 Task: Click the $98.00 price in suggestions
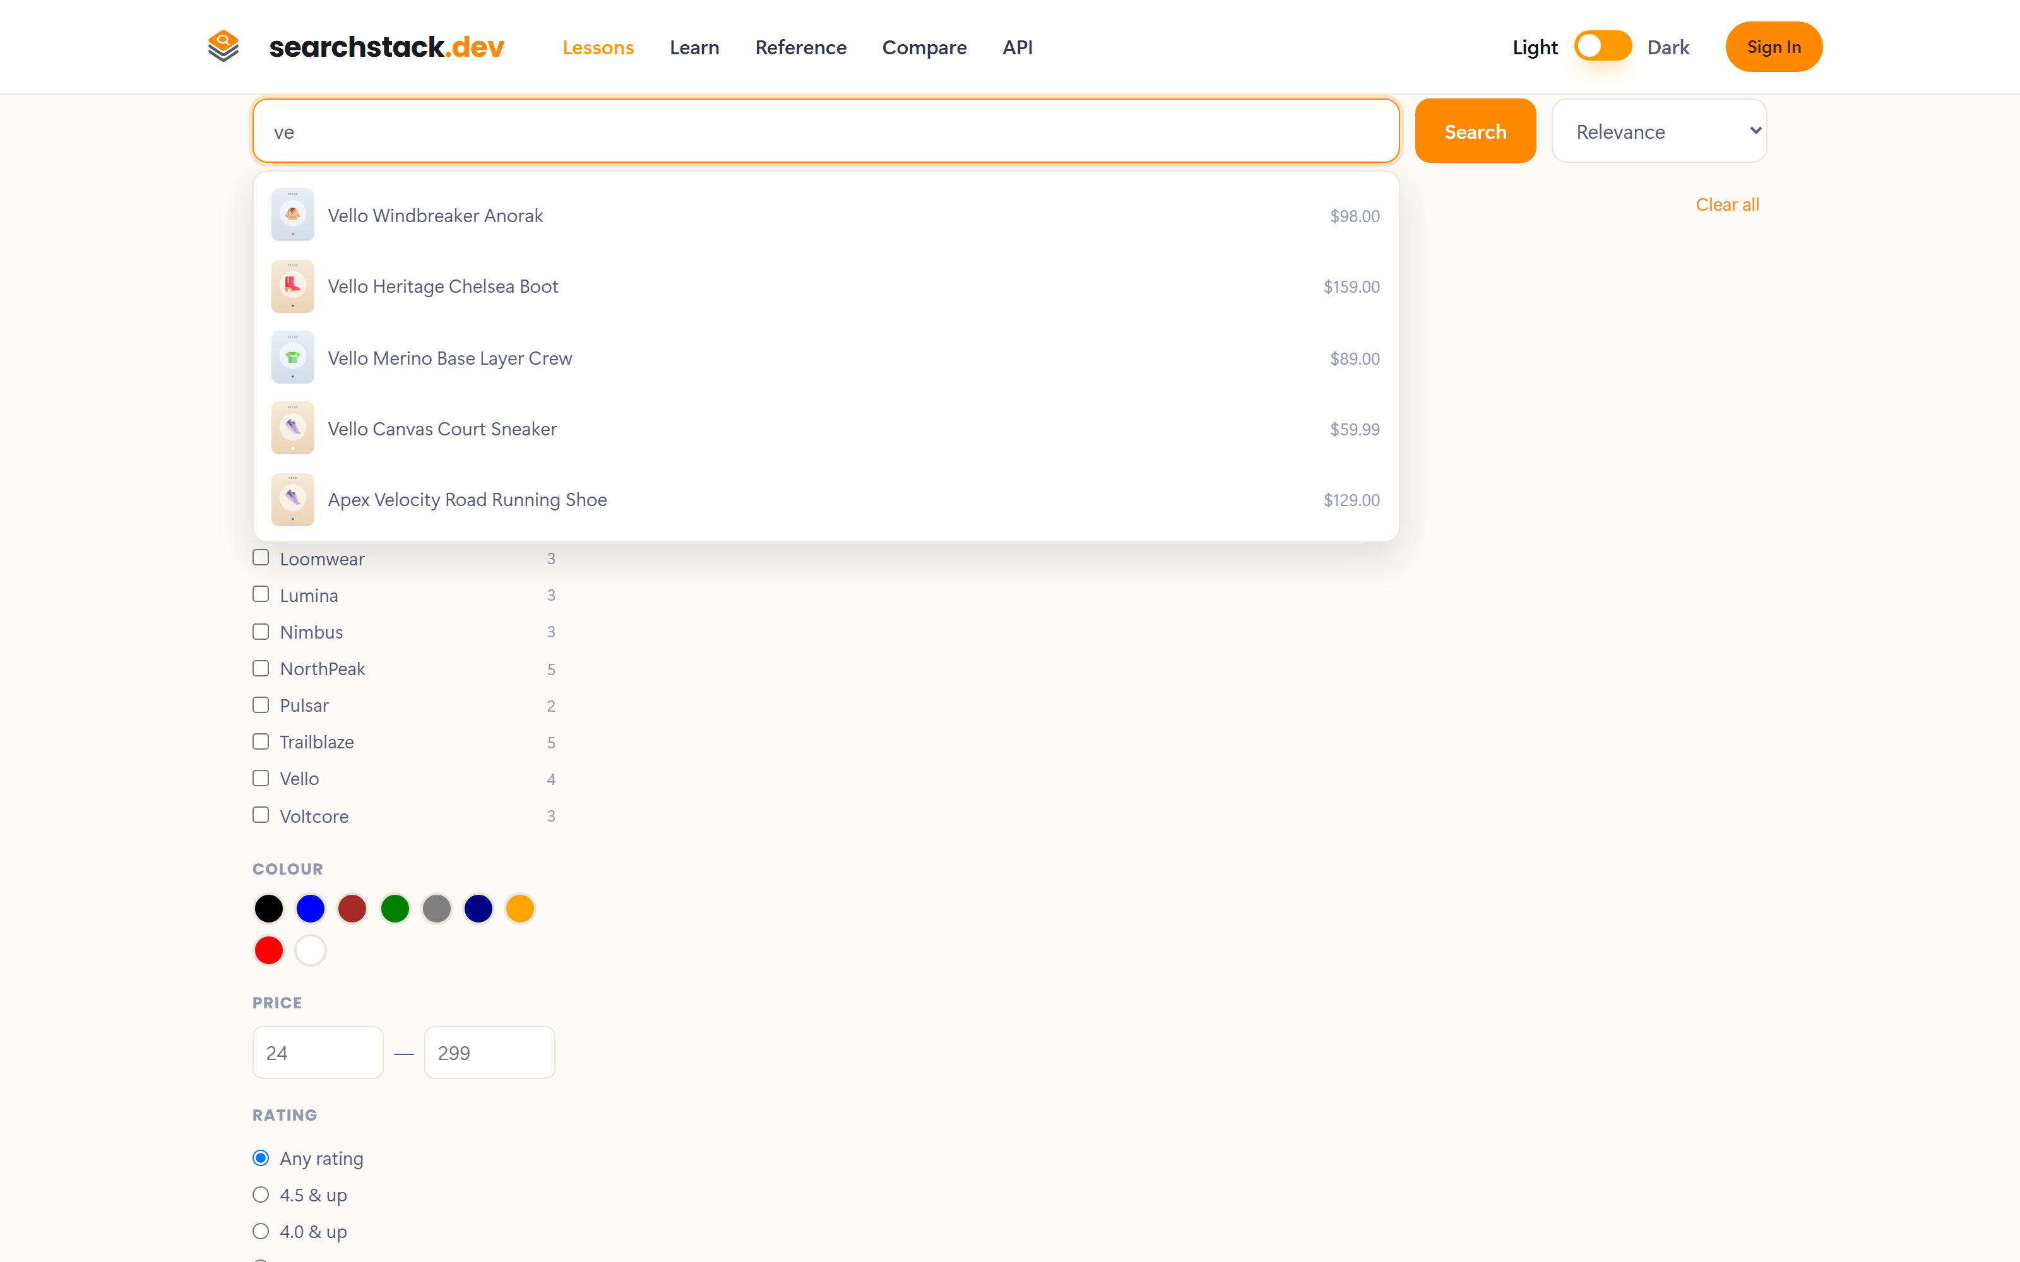coord(1355,216)
